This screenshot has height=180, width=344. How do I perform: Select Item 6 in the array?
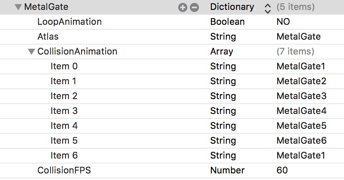pyautogui.click(x=64, y=156)
